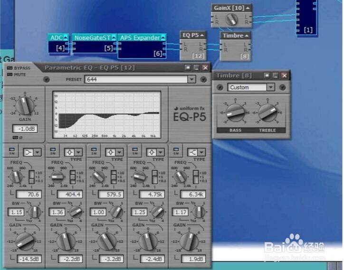
Task: Click the -3.2dB gain value field
Action: [x=111, y=259]
